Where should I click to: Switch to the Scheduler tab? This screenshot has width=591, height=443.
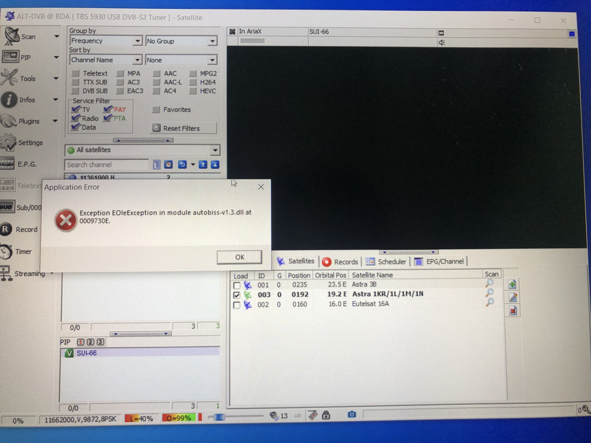point(386,261)
